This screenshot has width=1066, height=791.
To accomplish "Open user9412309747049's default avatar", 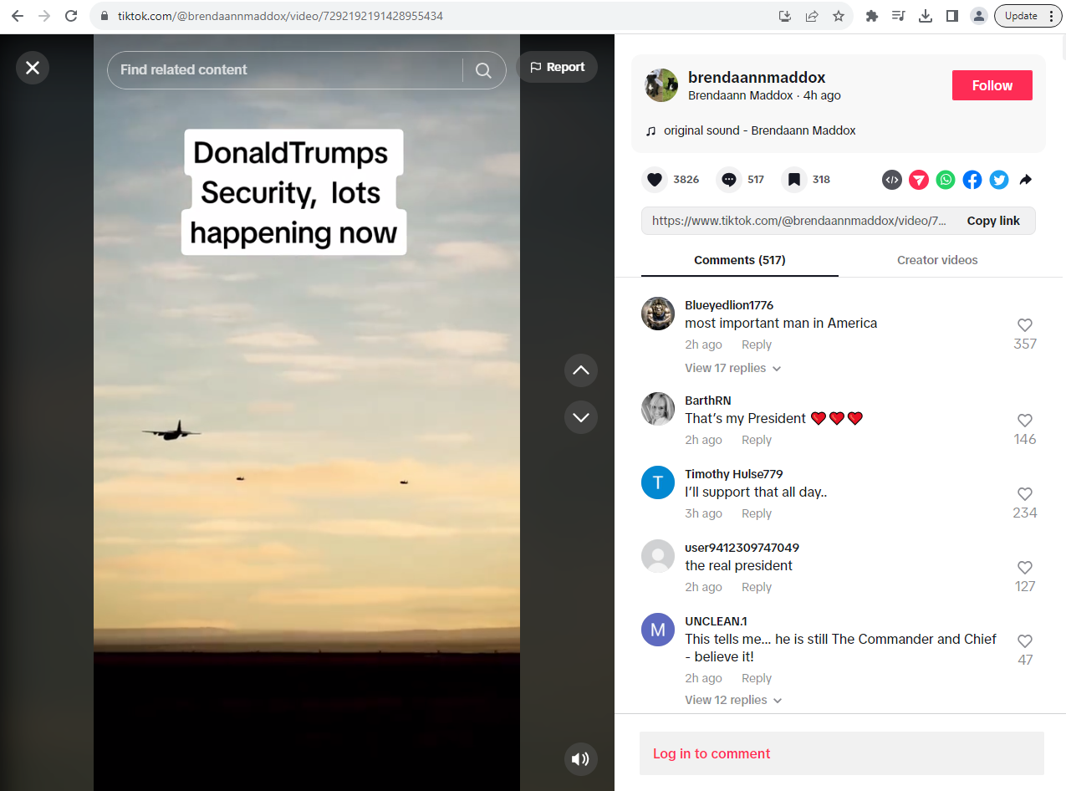I will tap(658, 556).
